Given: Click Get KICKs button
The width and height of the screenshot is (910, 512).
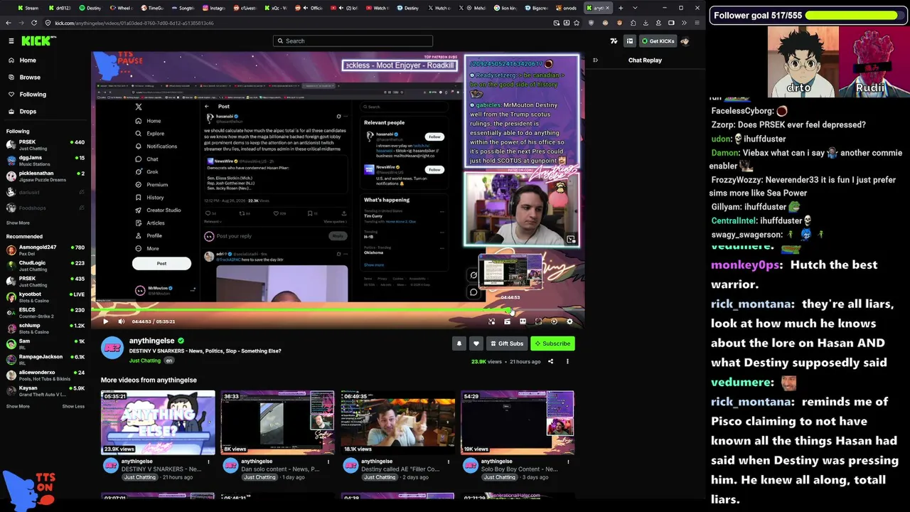Looking at the screenshot, I should pyautogui.click(x=658, y=41).
